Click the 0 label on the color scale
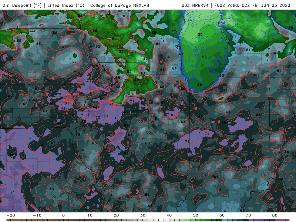The image size is (296, 222). coord(63,215)
